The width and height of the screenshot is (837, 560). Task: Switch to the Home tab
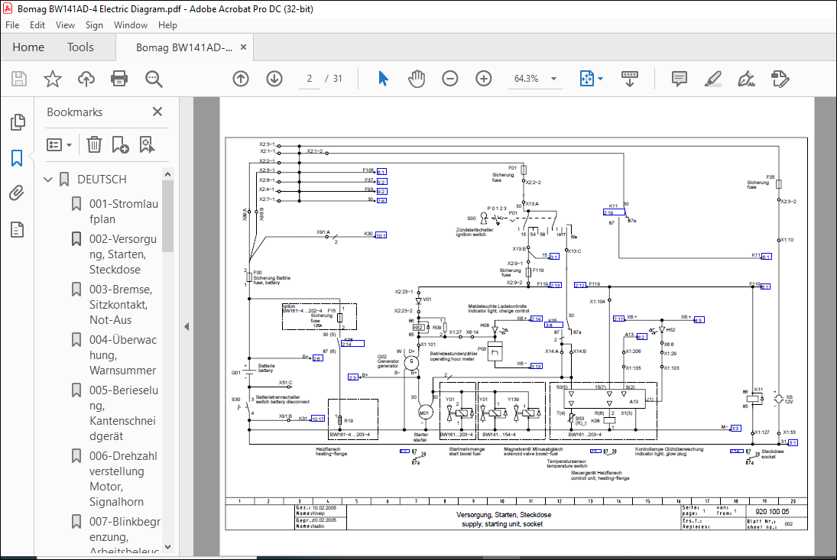pos(28,47)
